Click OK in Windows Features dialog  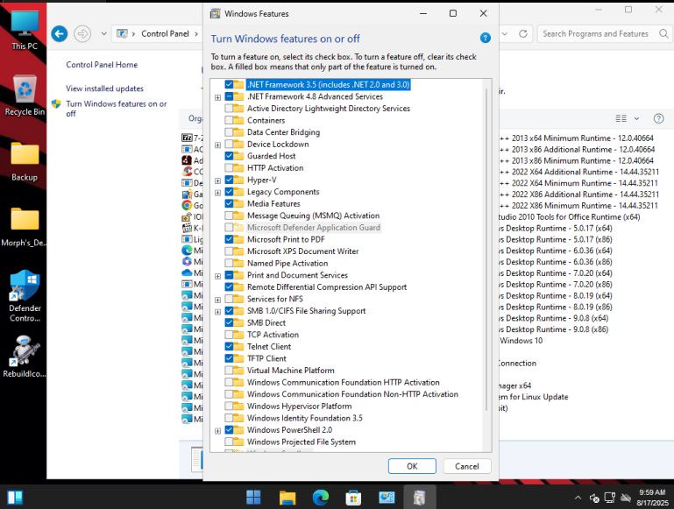[x=412, y=466]
